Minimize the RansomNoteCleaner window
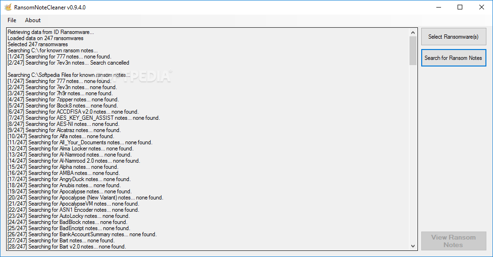The height and width of the screenshot is (257, 493). [439, 7]
